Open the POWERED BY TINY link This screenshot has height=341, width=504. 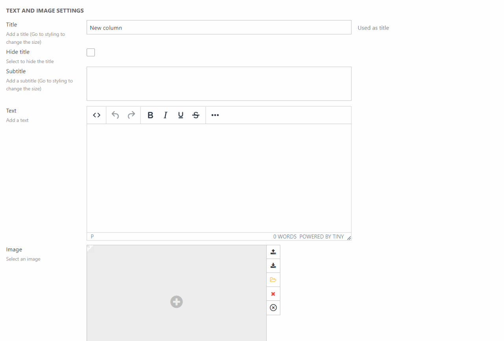322,237
